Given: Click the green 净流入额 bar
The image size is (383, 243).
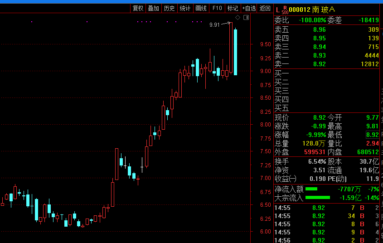Looking at the screenshot, I should pyautogui.click(x=311, y=189).
